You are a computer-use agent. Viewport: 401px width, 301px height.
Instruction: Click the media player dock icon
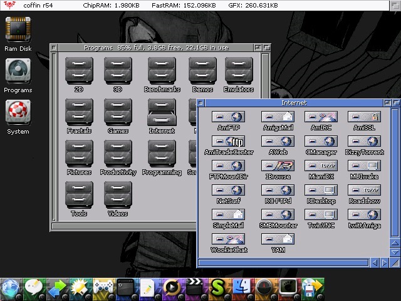click(174, 289)
